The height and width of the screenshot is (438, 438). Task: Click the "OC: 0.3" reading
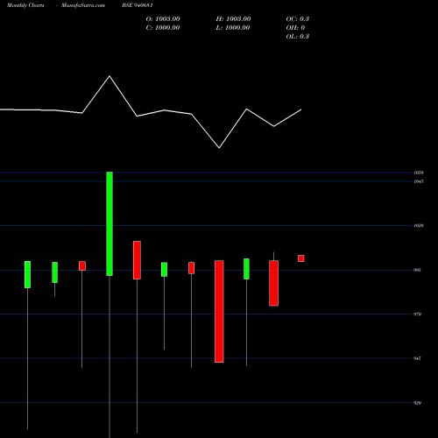click(x=298, y=19)
